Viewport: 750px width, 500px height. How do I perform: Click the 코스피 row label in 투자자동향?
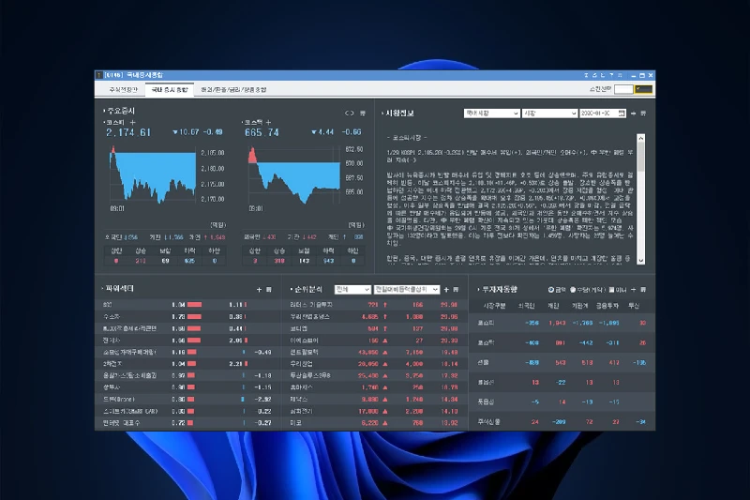(x=486, y=321)
